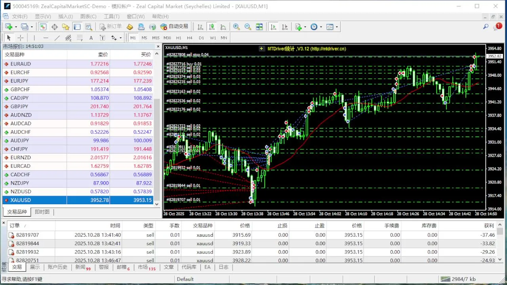Open the 图表(C) menu
Image resolution: width=507 pixels, height=285 pixels.
tap(88, 16)
